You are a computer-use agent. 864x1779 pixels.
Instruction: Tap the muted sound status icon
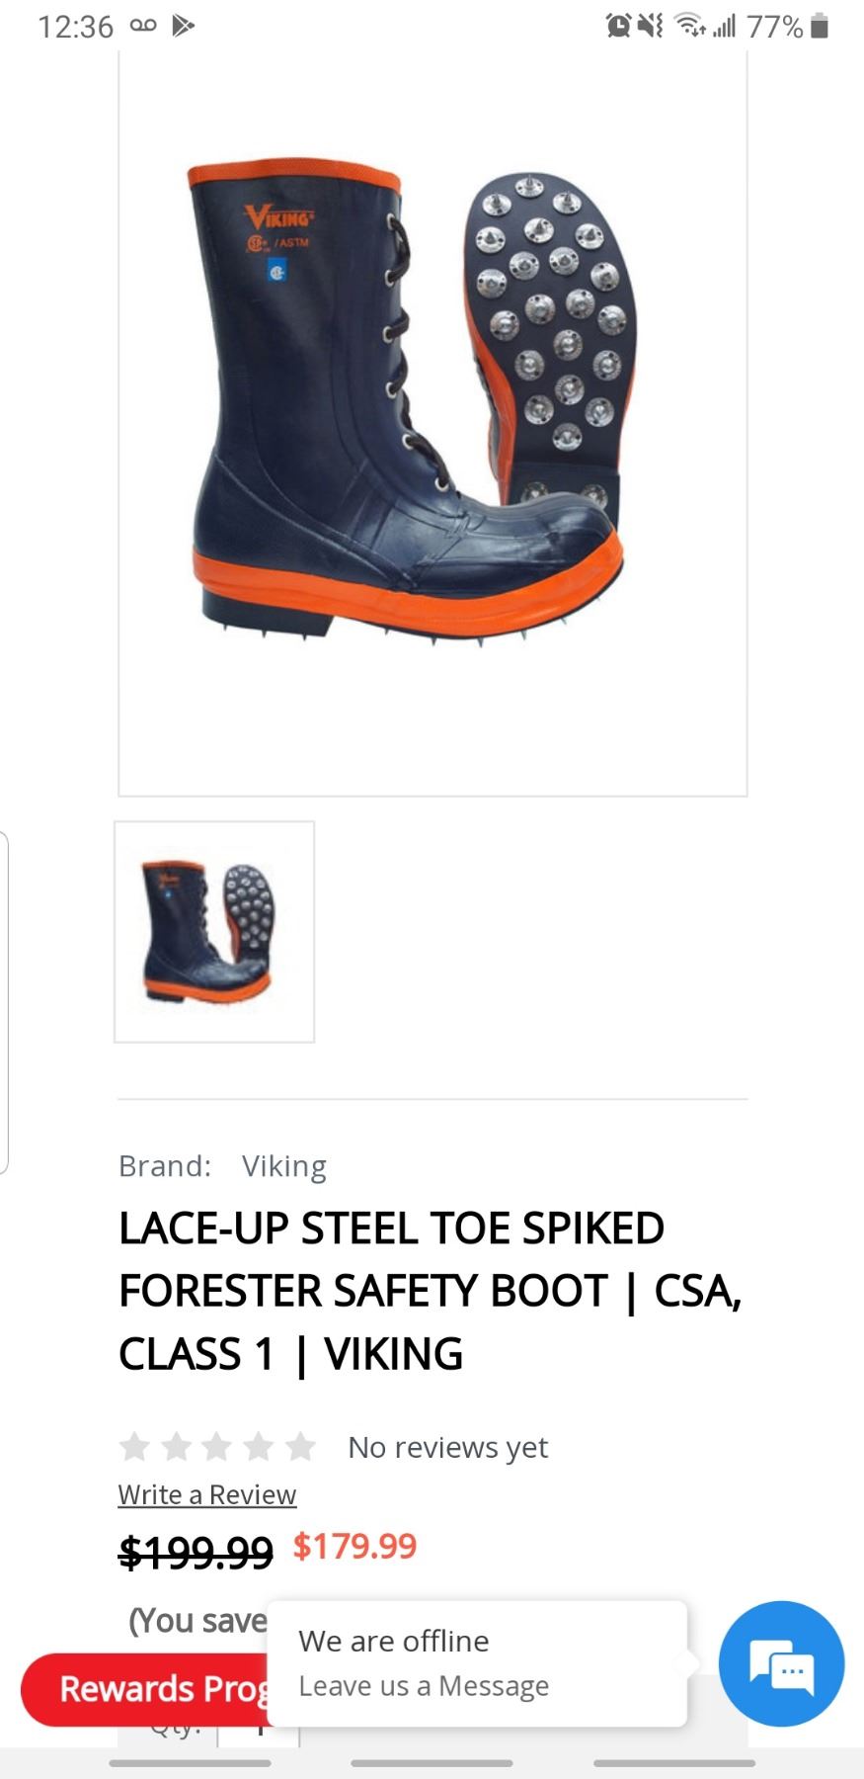[x=651, y=26]
